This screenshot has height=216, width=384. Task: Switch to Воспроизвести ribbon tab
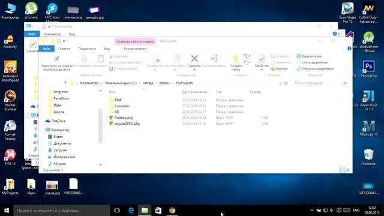[x=135, y=49]
